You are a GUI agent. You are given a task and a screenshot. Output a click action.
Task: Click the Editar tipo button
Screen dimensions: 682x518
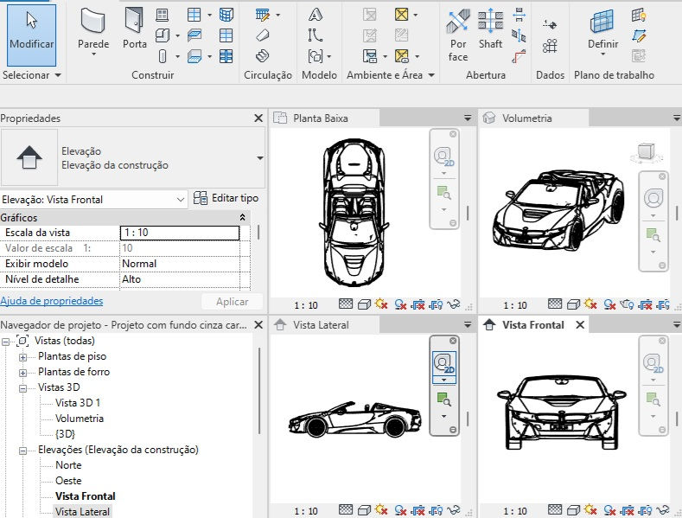[x=226, y=198]
